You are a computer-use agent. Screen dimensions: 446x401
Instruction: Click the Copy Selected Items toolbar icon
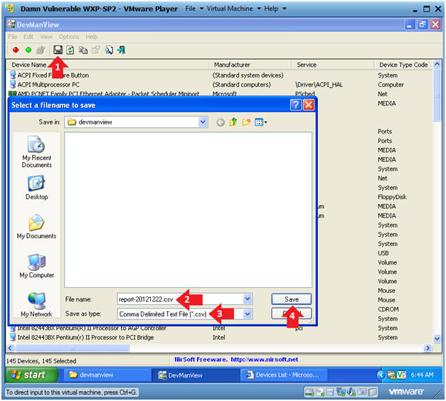[x=83, y=50]
